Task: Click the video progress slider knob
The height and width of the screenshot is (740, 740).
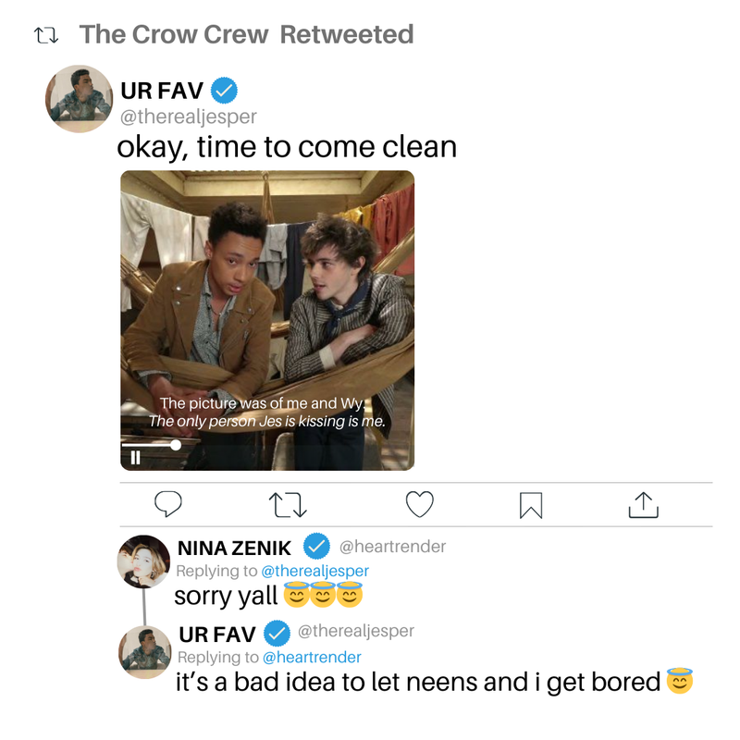Action: point(176,445)
